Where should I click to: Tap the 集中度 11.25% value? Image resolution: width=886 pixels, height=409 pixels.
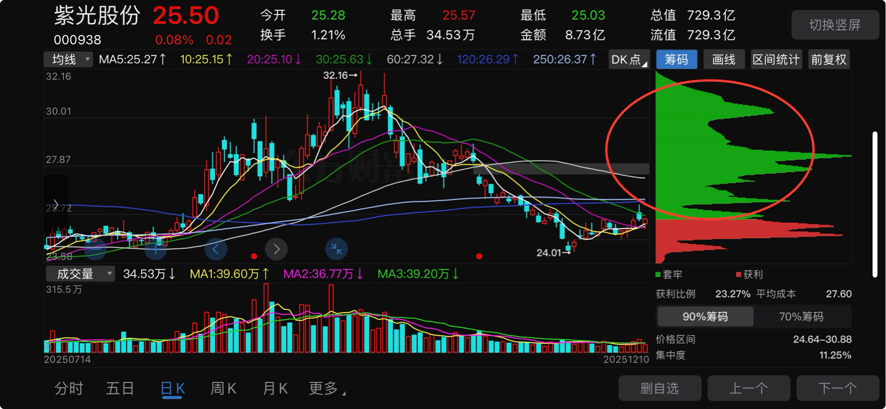coord(835,355)
